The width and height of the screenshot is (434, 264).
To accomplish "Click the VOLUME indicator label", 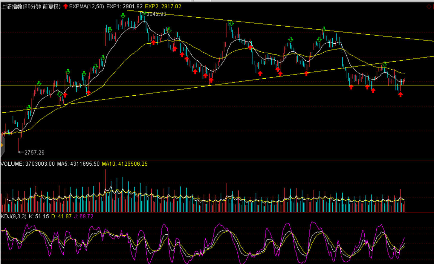I will tap(12, 164).
